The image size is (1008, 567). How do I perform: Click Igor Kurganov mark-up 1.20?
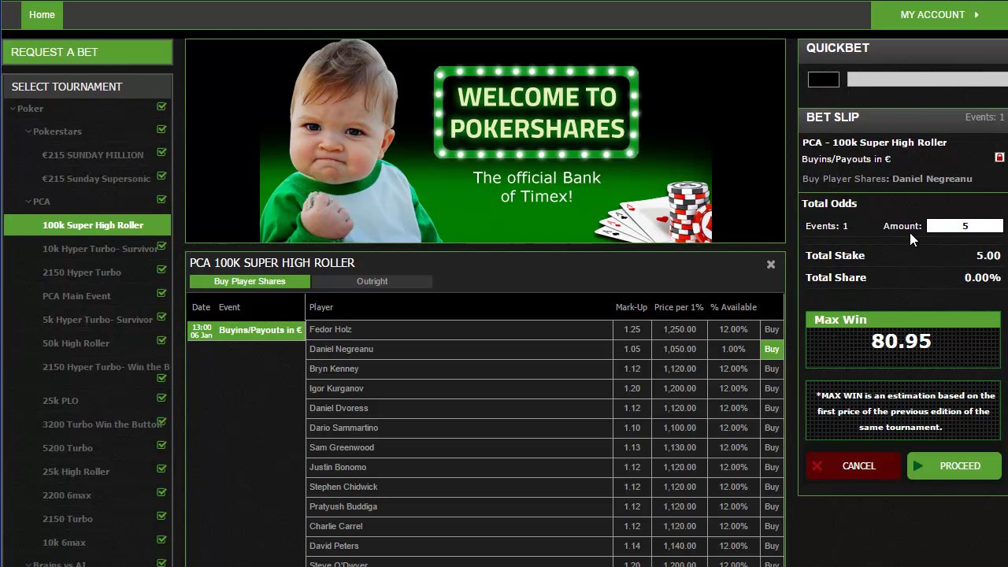pyautogui.click(x=632, y=388)
